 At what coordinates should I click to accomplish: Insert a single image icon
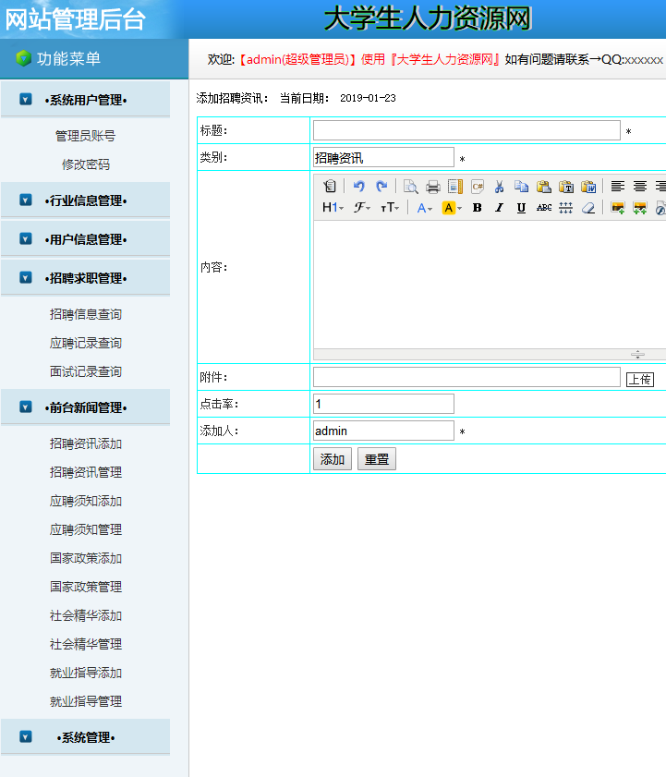click(617, 208)
